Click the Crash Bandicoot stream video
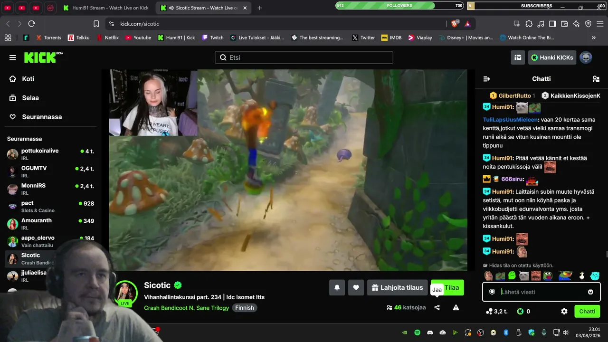The image size is (608, 342). click(x=288, y=170)
